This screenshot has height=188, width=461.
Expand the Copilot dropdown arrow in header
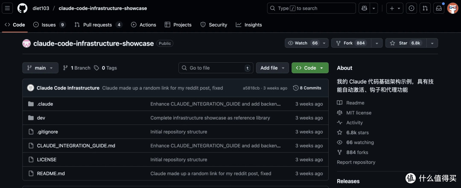pos(373,8)
